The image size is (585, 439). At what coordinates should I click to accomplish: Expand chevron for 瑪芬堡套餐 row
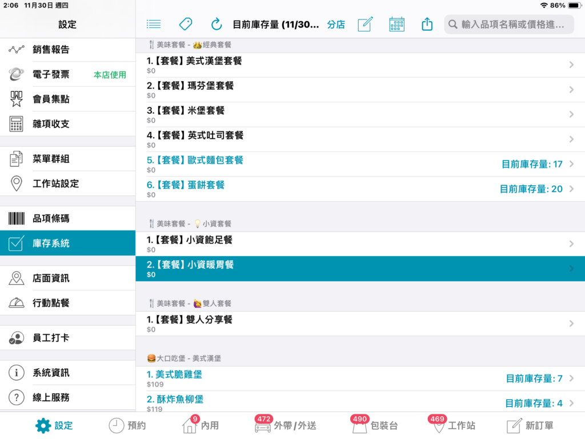pos(571,90)
